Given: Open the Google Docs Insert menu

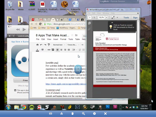Looking at the screenshot, I should 56,39.
